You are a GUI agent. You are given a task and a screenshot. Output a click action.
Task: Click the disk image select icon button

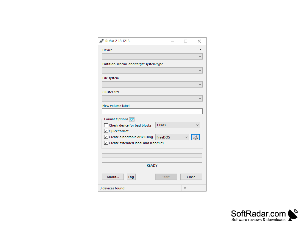tap(195, 137)
